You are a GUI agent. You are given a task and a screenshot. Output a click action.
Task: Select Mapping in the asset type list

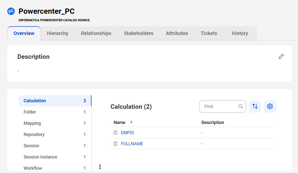tap(55, 123)
